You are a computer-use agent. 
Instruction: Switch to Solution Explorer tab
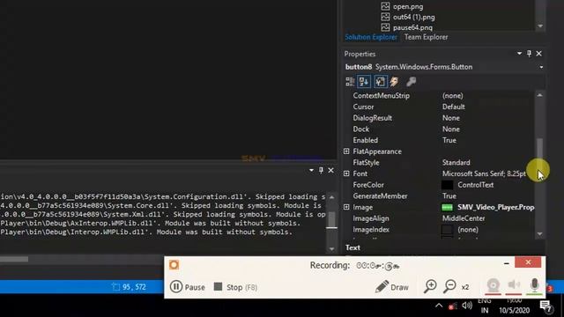(371, 37)
